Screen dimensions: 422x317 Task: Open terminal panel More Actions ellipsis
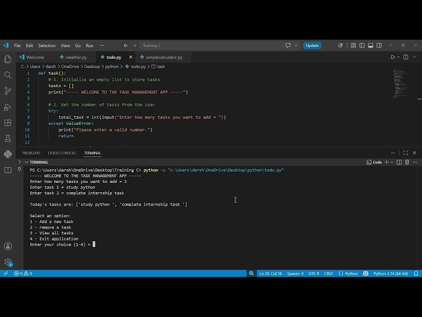coord(415,162)
